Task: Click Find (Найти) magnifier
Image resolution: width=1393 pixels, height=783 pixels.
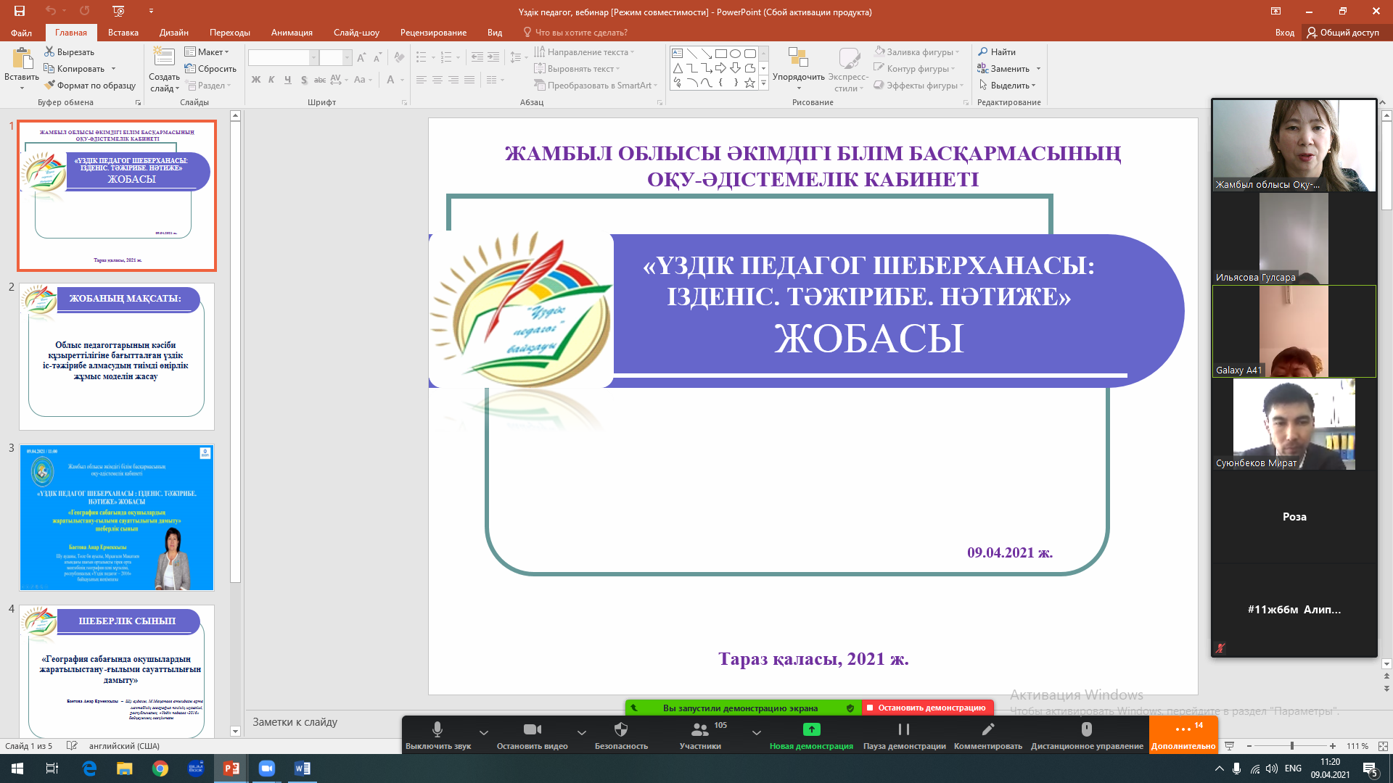Action: click(996, 51)
